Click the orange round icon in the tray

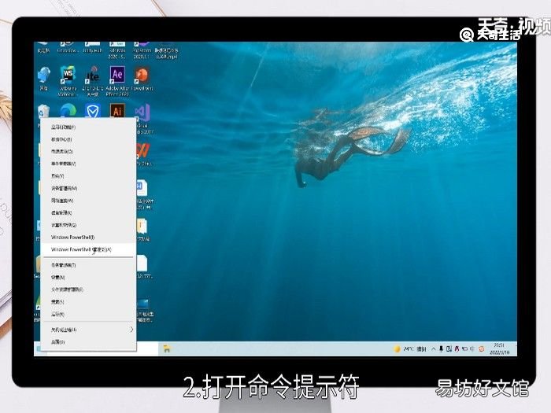tap(482, 348)
